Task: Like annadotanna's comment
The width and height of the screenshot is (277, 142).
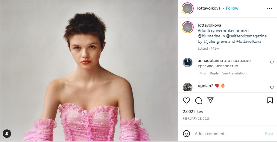Action: 272,62
